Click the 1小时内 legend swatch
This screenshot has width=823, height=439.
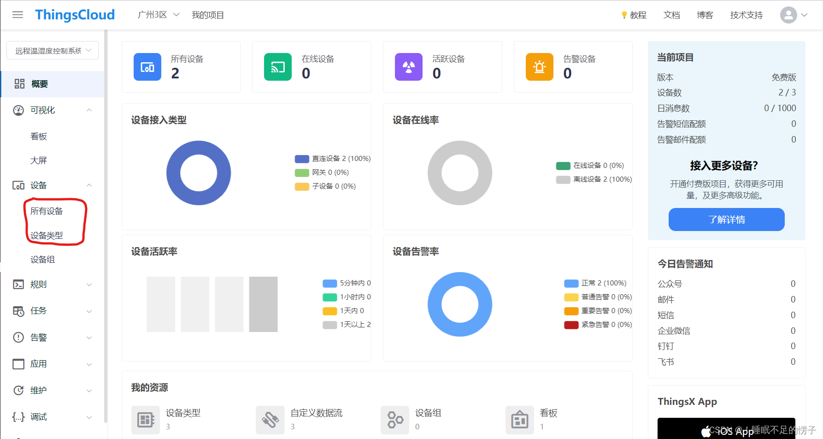tap(330, 297)
